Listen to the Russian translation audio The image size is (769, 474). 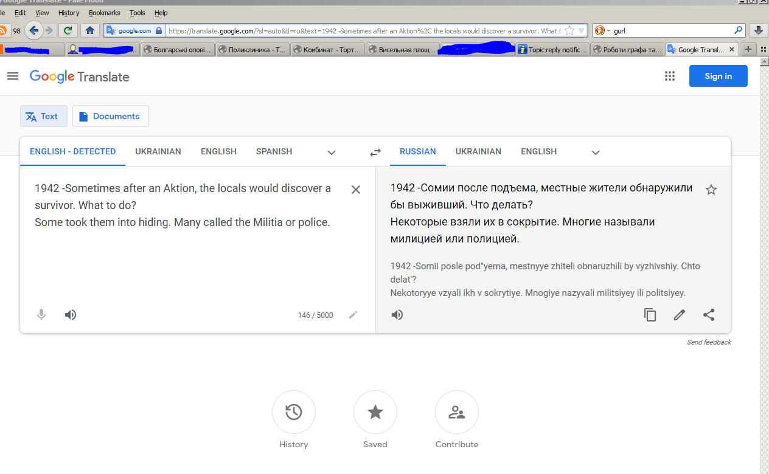(397, 315)
